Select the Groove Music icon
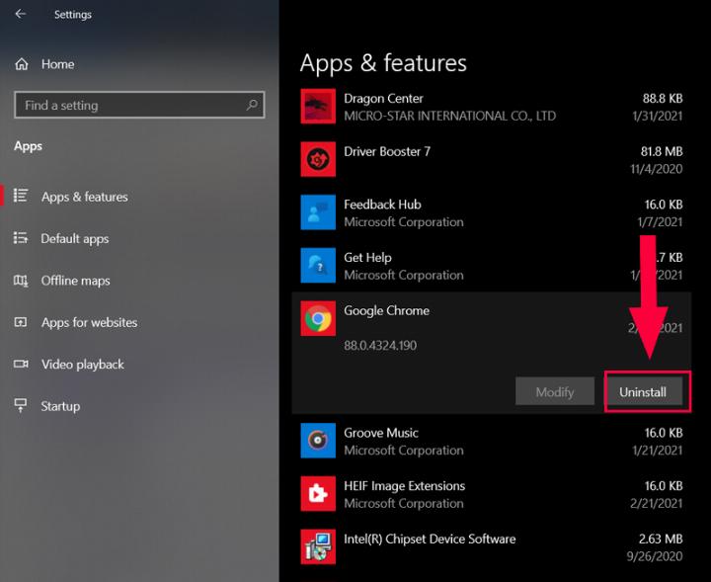This screenshot has height=582, width=711. 317,441
